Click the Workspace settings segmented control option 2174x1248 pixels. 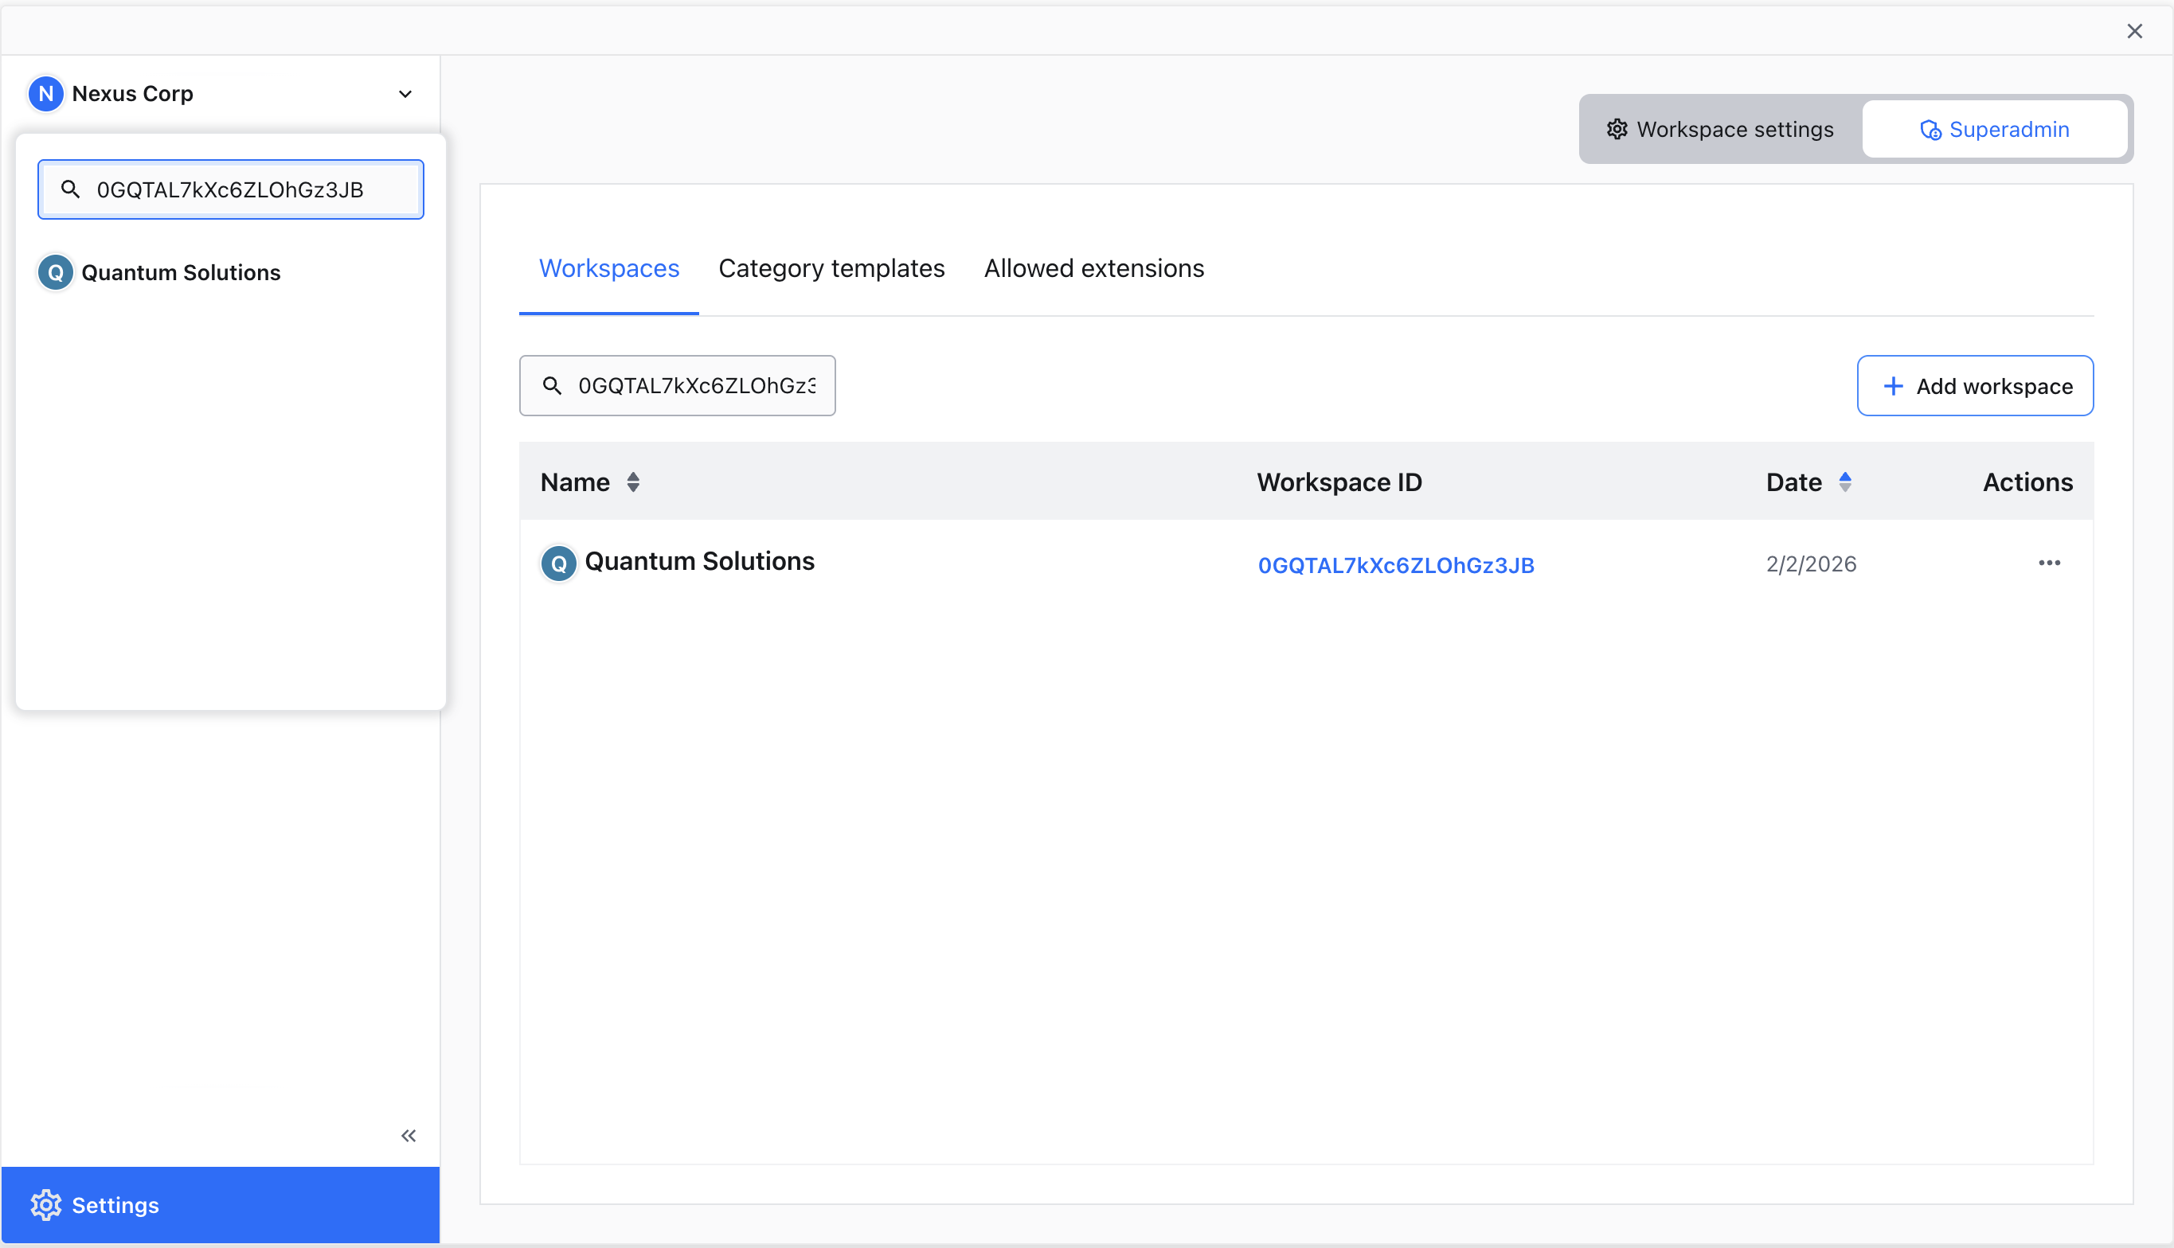coord(1718,129)
